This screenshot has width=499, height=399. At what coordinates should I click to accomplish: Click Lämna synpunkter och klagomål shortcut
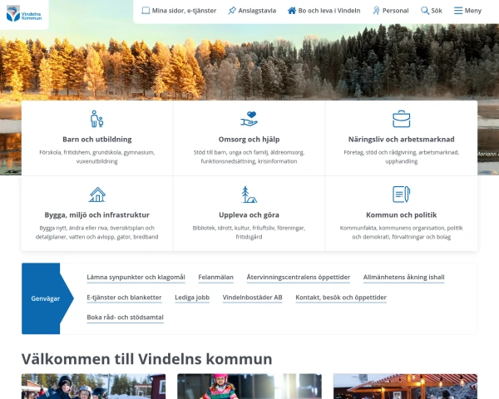point(136,277)
